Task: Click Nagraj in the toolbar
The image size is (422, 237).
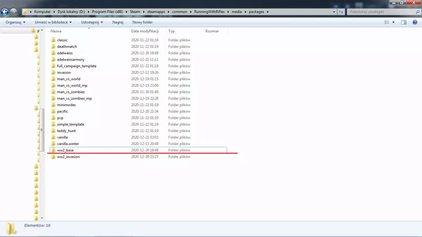Action: pos(118,22)
